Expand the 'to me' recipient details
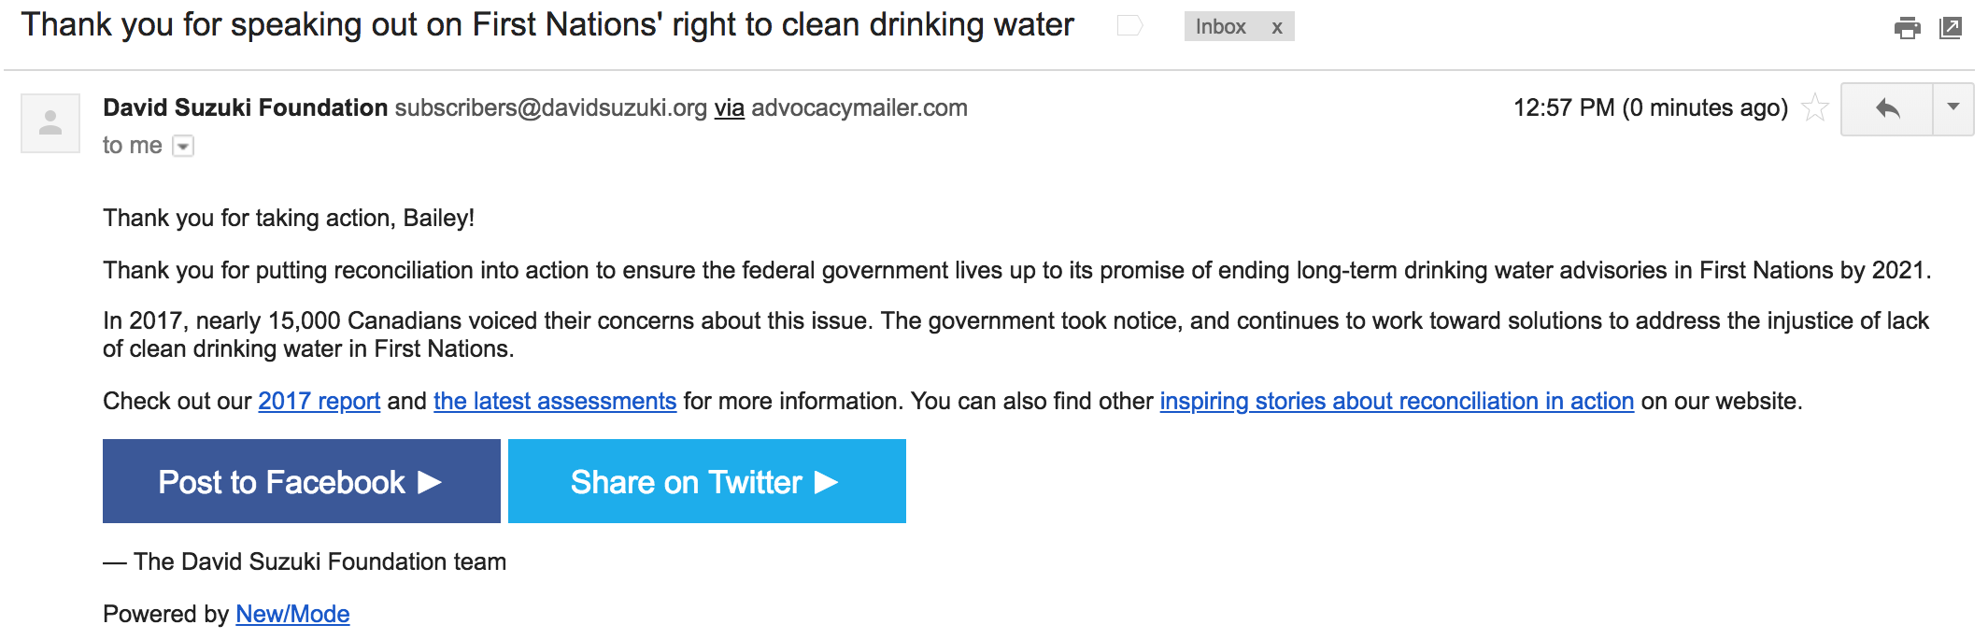The width and height of the screenshot is (1988, 639). (184, 147)
